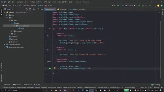Screen dimensions: 164x92
Task: Expand the test folder
Action: click(9, 34)
